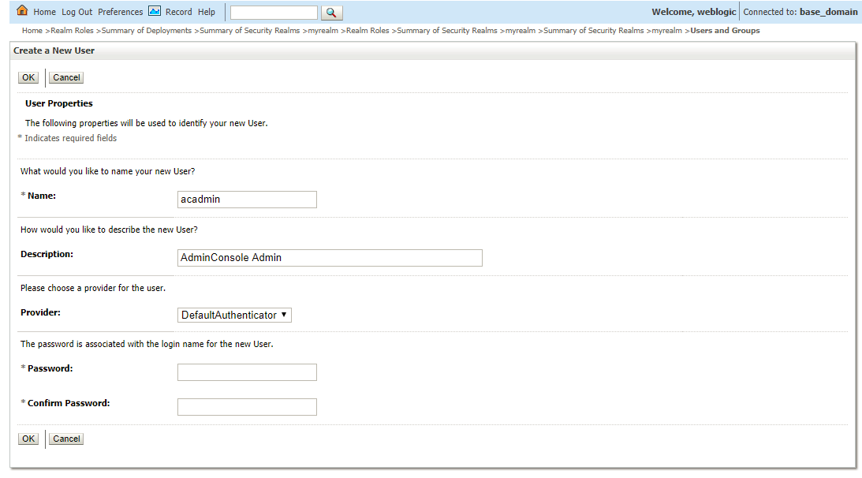Screen dimensions: 862x478
Task: Click the OK button at the bottom
Action: [x=28, y=438]
